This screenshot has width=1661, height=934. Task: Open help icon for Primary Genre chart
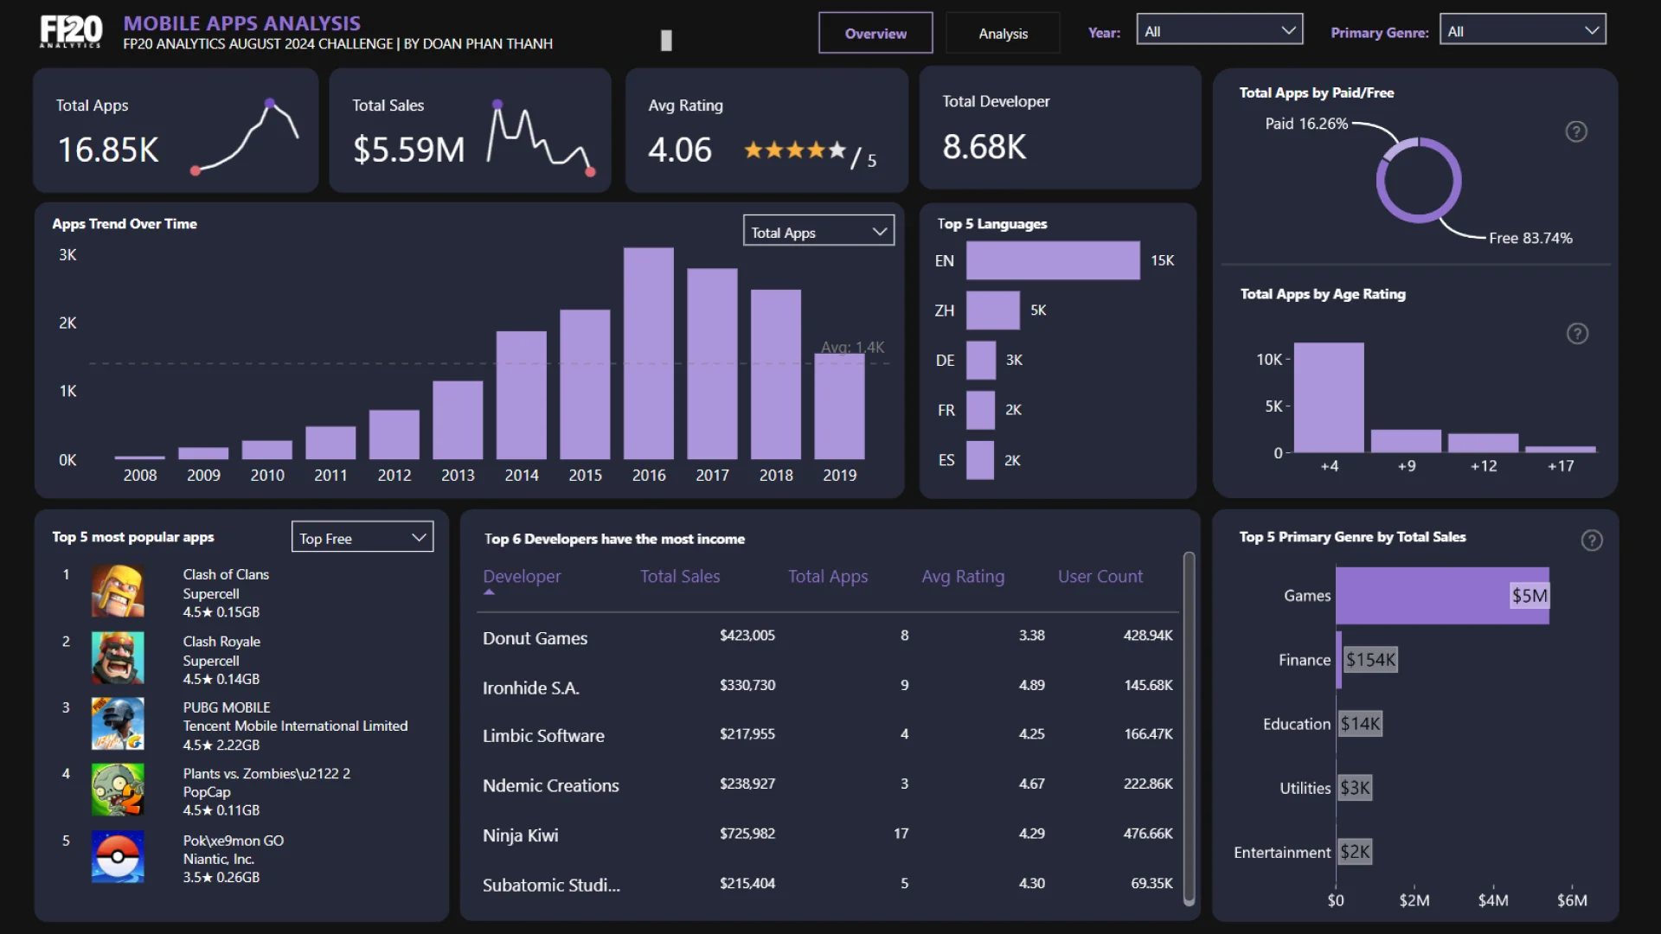(x=1592, y=541)
